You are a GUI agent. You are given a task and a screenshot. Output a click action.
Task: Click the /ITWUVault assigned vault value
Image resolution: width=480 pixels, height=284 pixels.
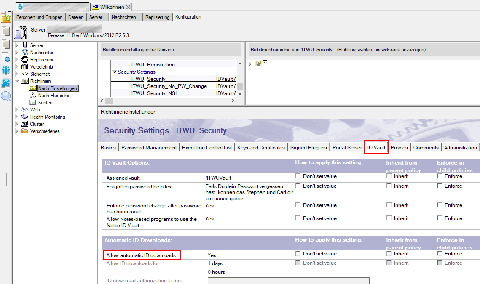click(x=218, y=178)
